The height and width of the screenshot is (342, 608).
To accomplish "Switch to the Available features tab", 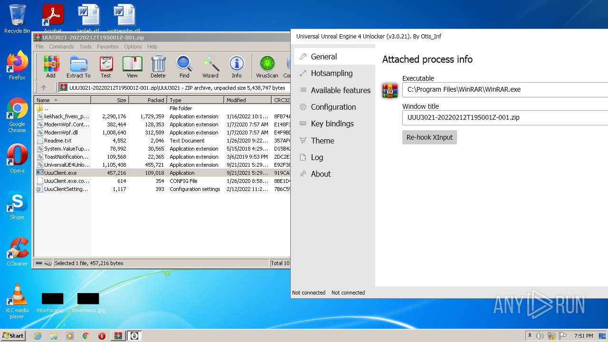I will pyautogui.click(x=334, y=90).
